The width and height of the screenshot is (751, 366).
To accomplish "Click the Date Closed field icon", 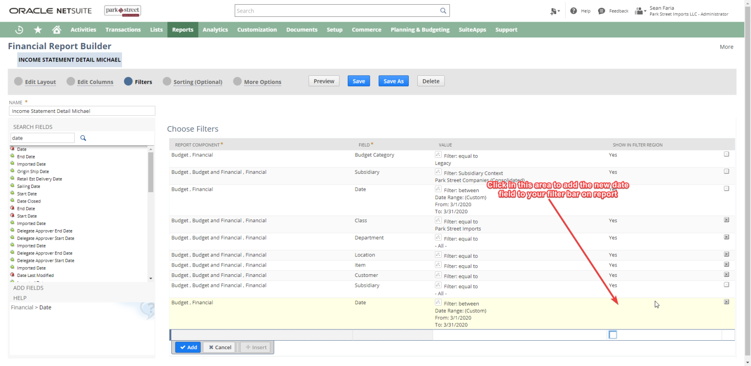I will tap(13, 201).
